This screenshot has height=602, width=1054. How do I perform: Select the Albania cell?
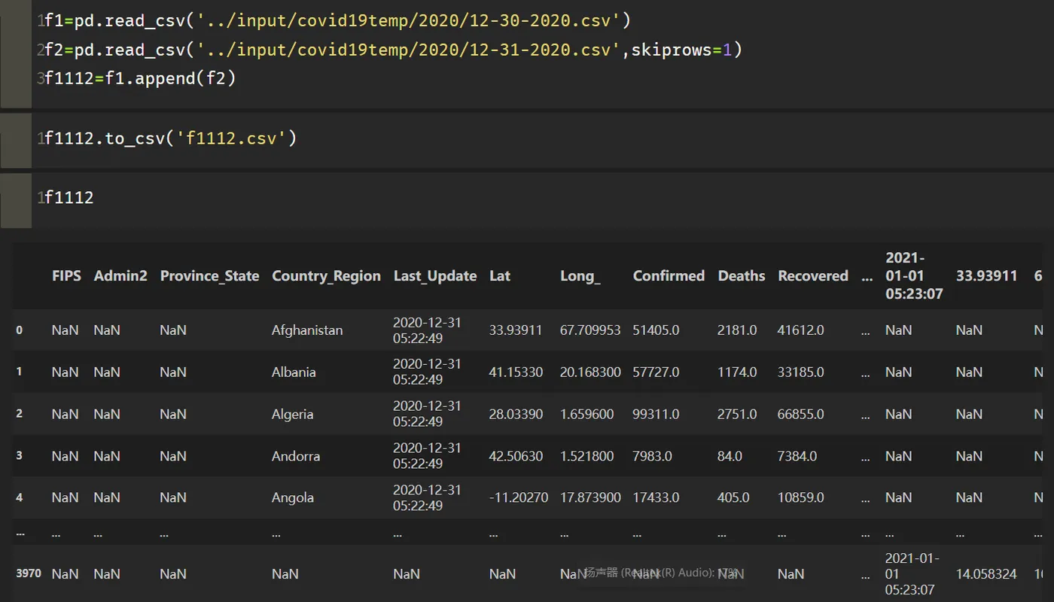[294, 372]
